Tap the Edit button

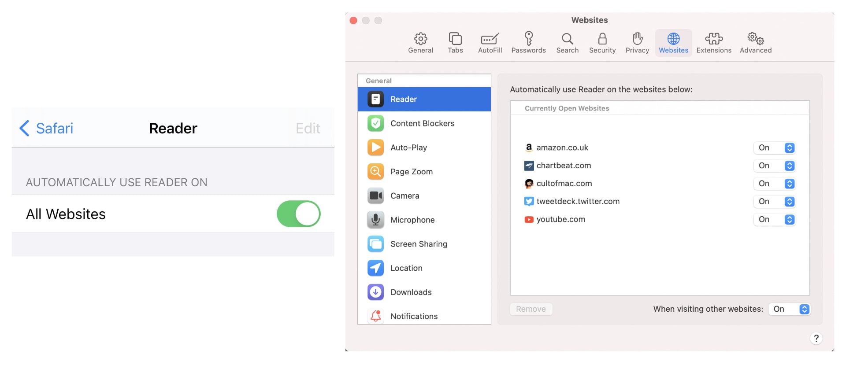(308, 129)
